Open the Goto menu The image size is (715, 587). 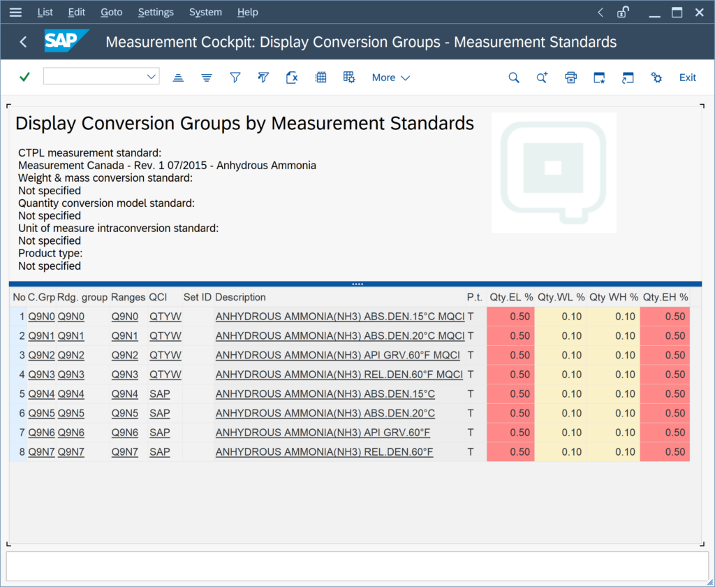pos(111,13)
